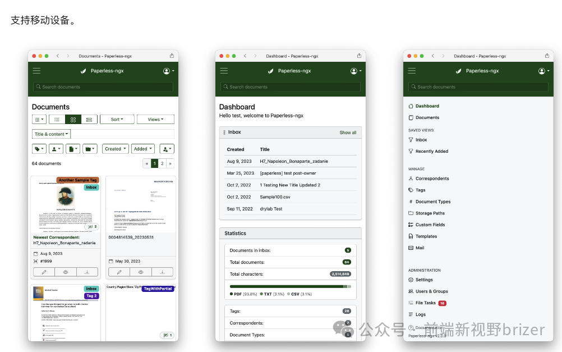Click share icon in middle Dashboard titlebar
The width and height of the screenshot is (562, 352).
click(x=359, y=56)
